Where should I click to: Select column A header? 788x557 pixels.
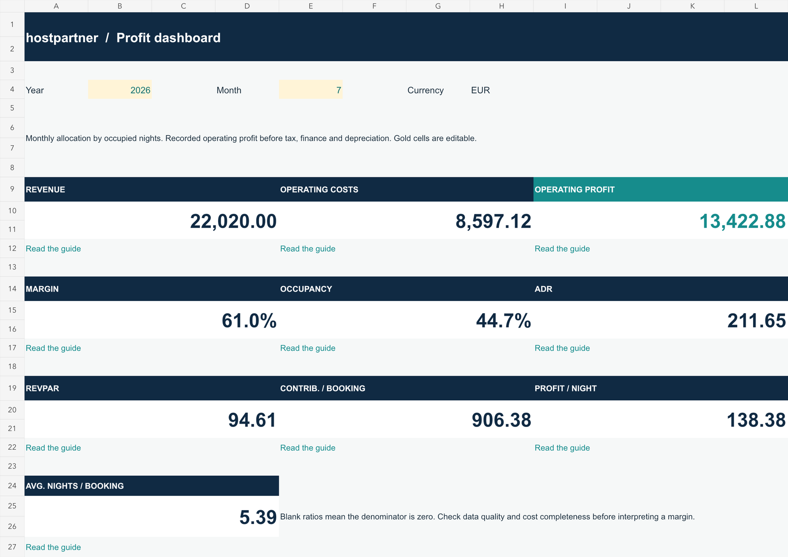[56, 6]
